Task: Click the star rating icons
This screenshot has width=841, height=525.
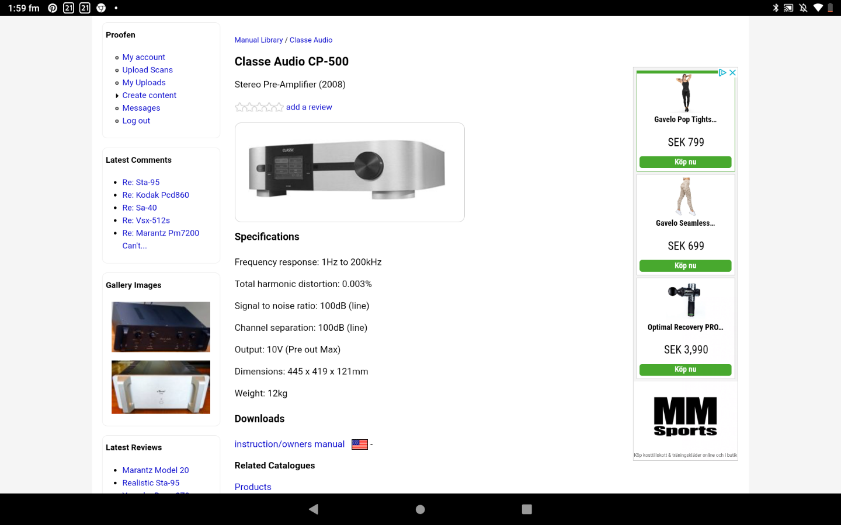Action: (x=259, y=107)
